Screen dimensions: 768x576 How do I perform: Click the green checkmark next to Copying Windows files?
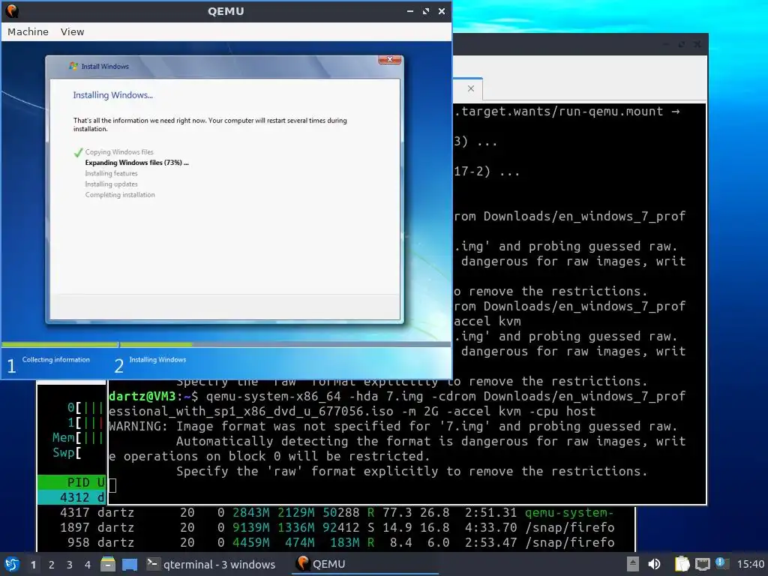[x=78, y=153]
